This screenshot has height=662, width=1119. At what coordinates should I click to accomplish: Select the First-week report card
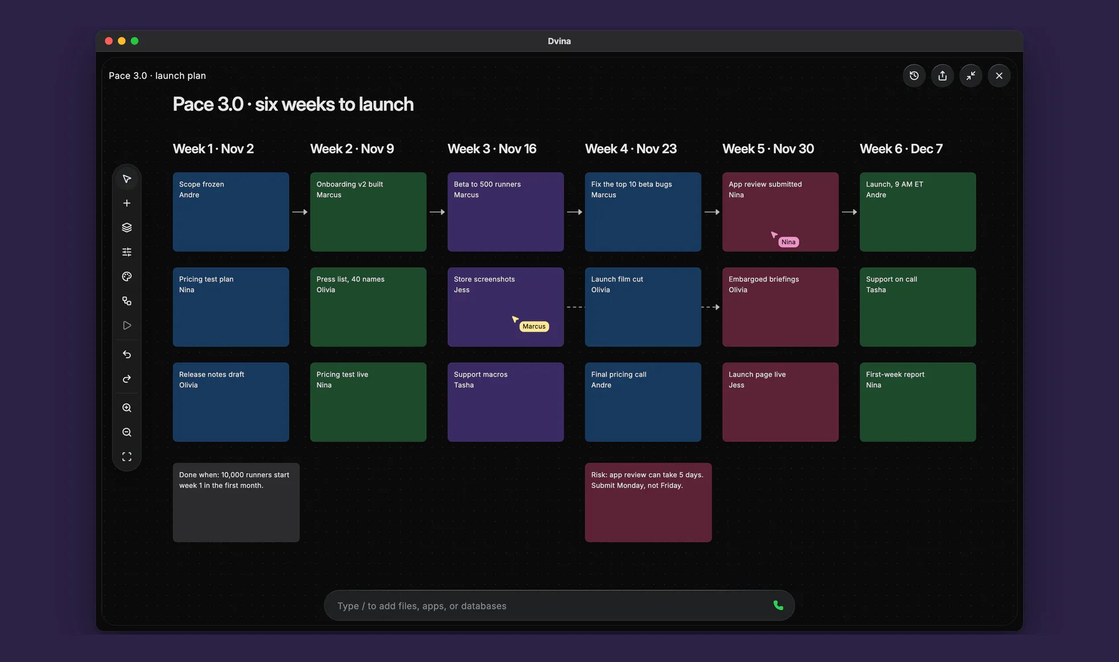918,402
